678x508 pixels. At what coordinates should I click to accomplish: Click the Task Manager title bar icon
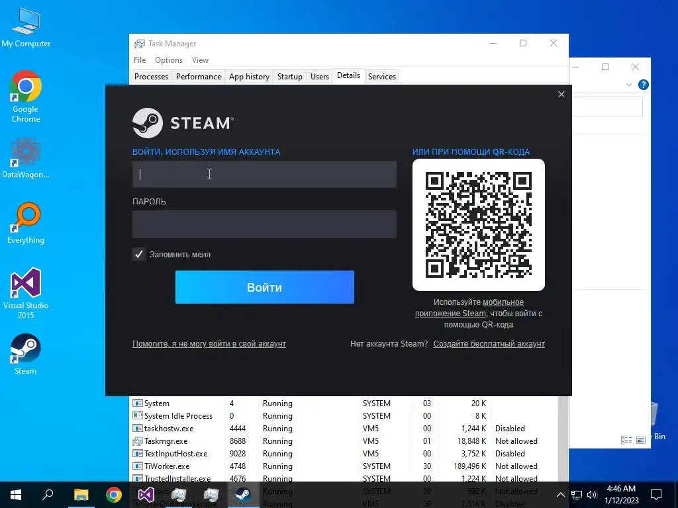pyautogui.click(x=139, y=44)
